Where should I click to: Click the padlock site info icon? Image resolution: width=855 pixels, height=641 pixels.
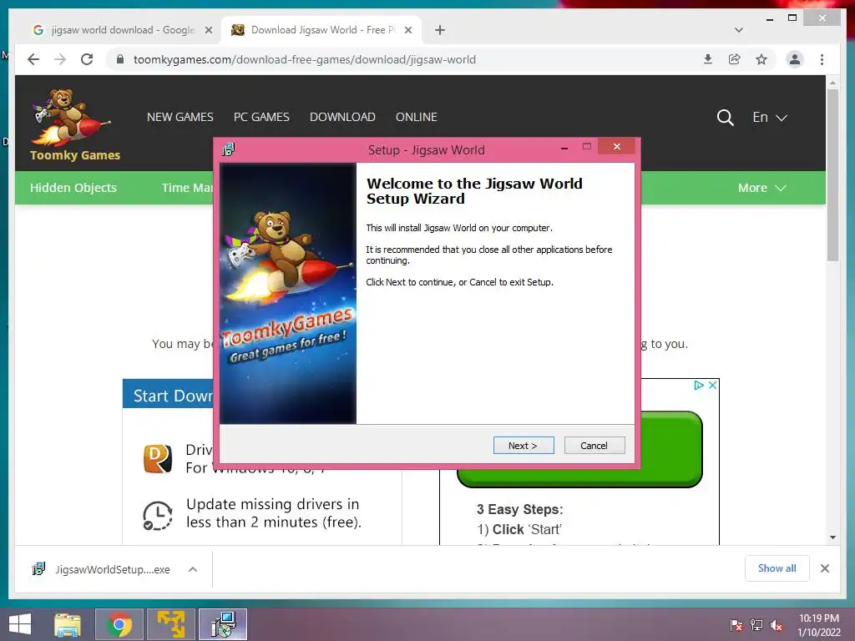pos(120,59)
